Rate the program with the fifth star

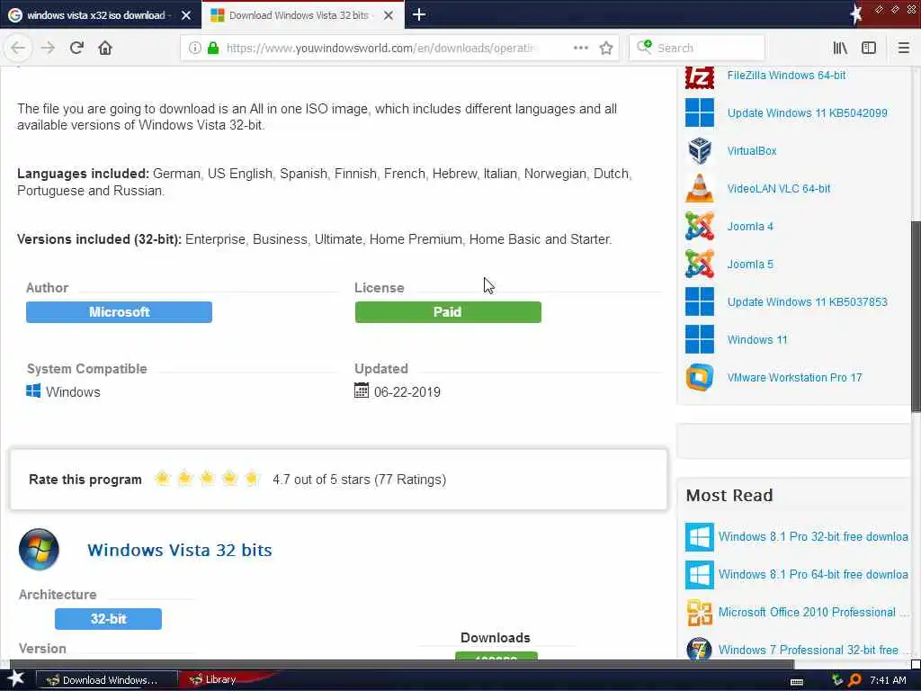[252, 479]
